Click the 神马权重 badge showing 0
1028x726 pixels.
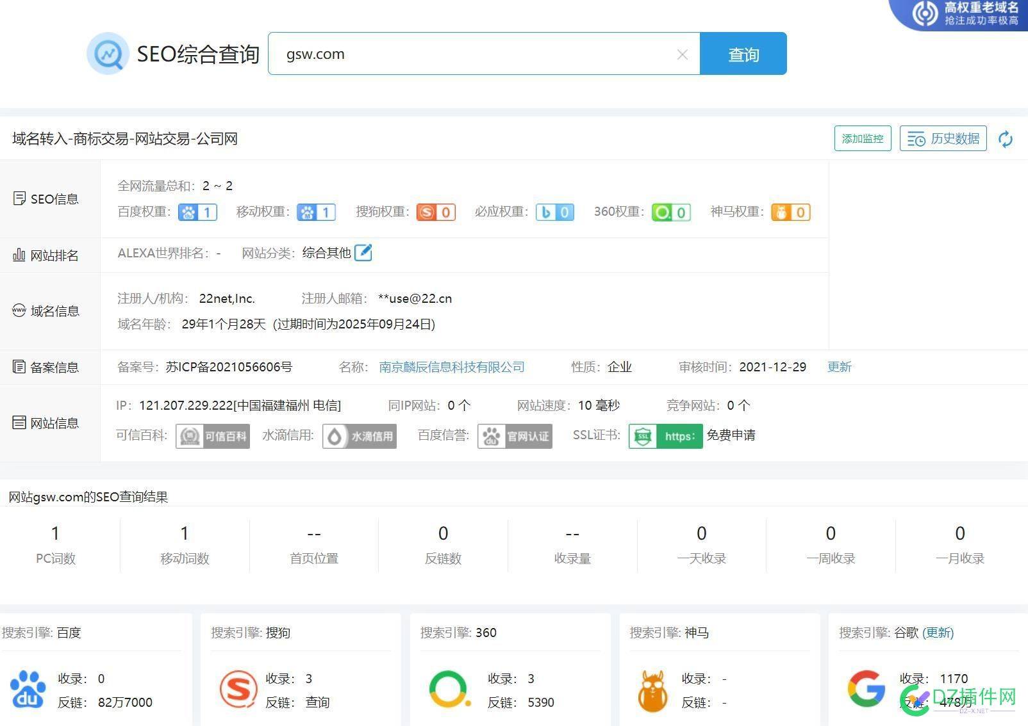click(791, 212)
